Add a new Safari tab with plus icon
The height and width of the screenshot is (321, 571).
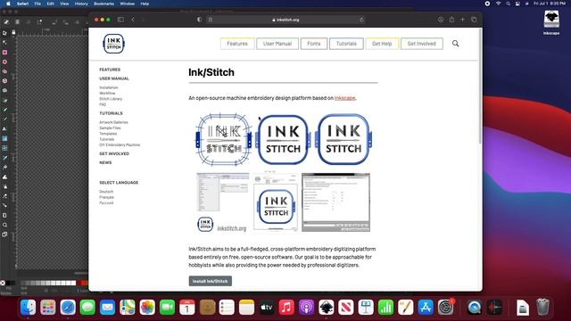(x=462, y=20)
